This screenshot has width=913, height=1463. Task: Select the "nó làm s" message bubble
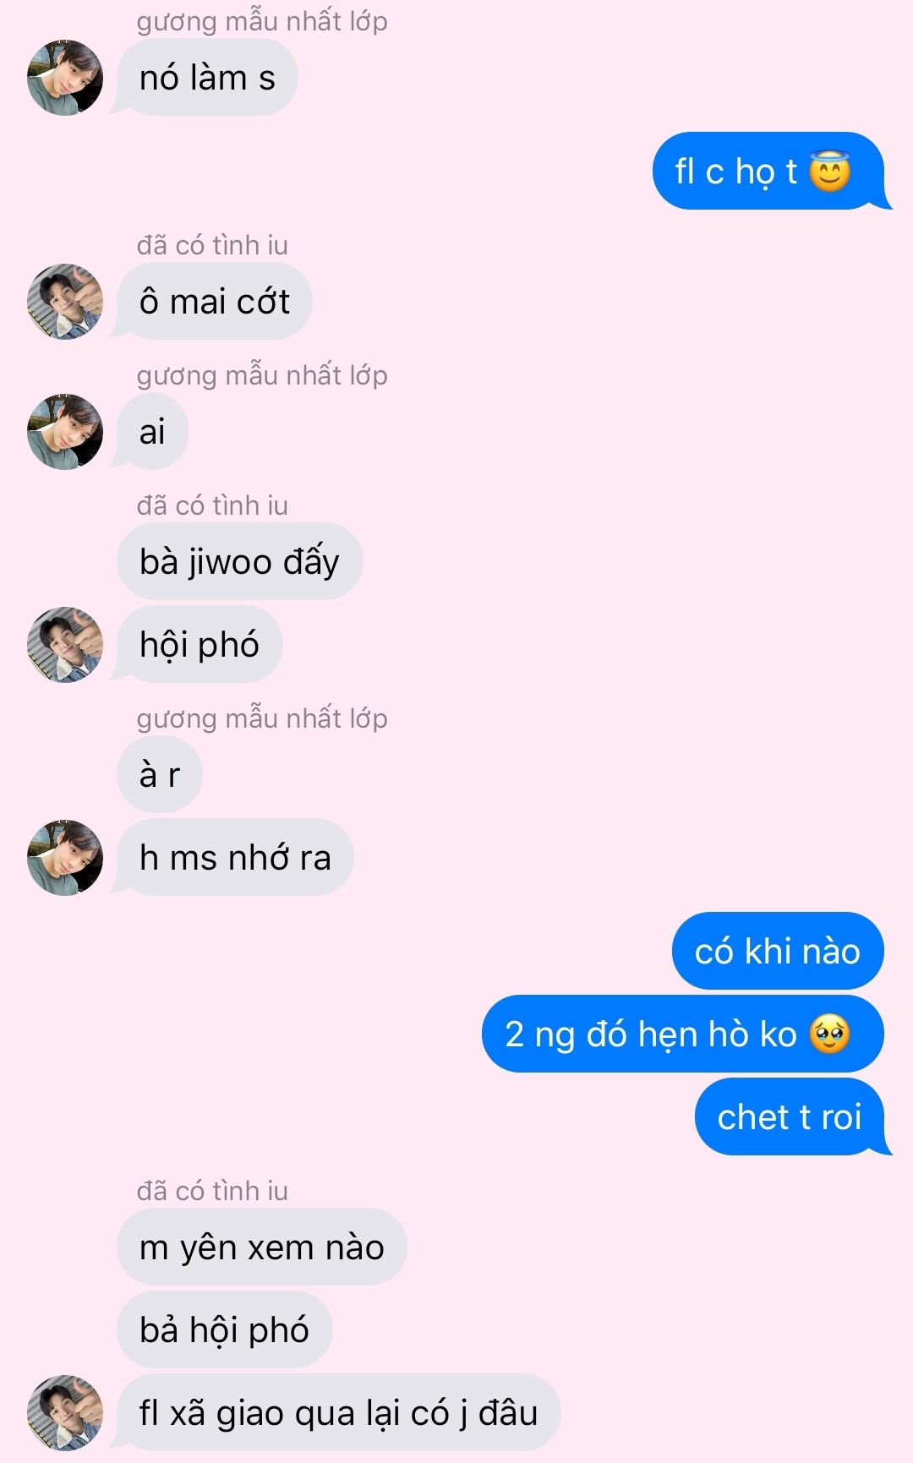pyautogui.click(x=207, y=78)
